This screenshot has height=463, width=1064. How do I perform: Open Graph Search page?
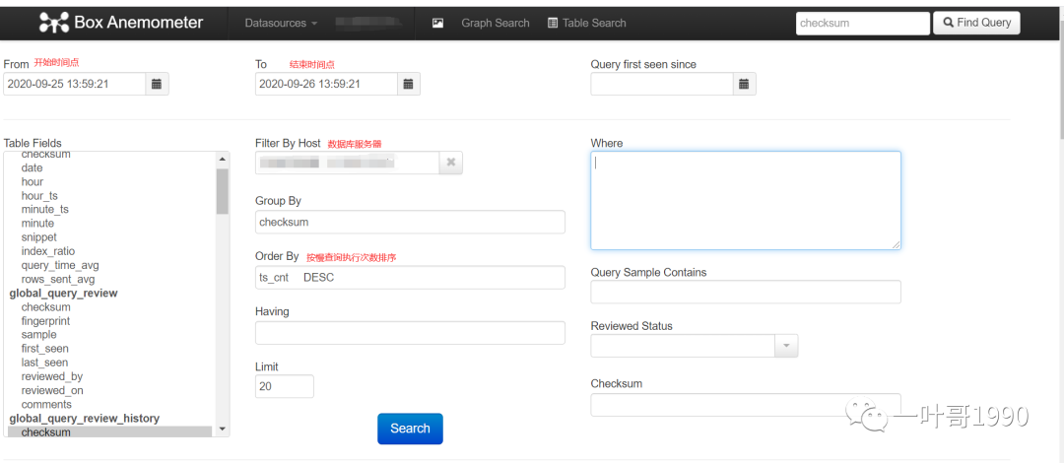click(496, 23)
